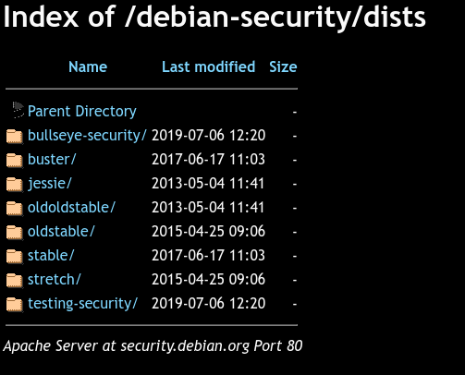This screenshot has width=465, height=375.
Task: Open the oldoldstable/ directory link
Action: [x=71, y=207]
